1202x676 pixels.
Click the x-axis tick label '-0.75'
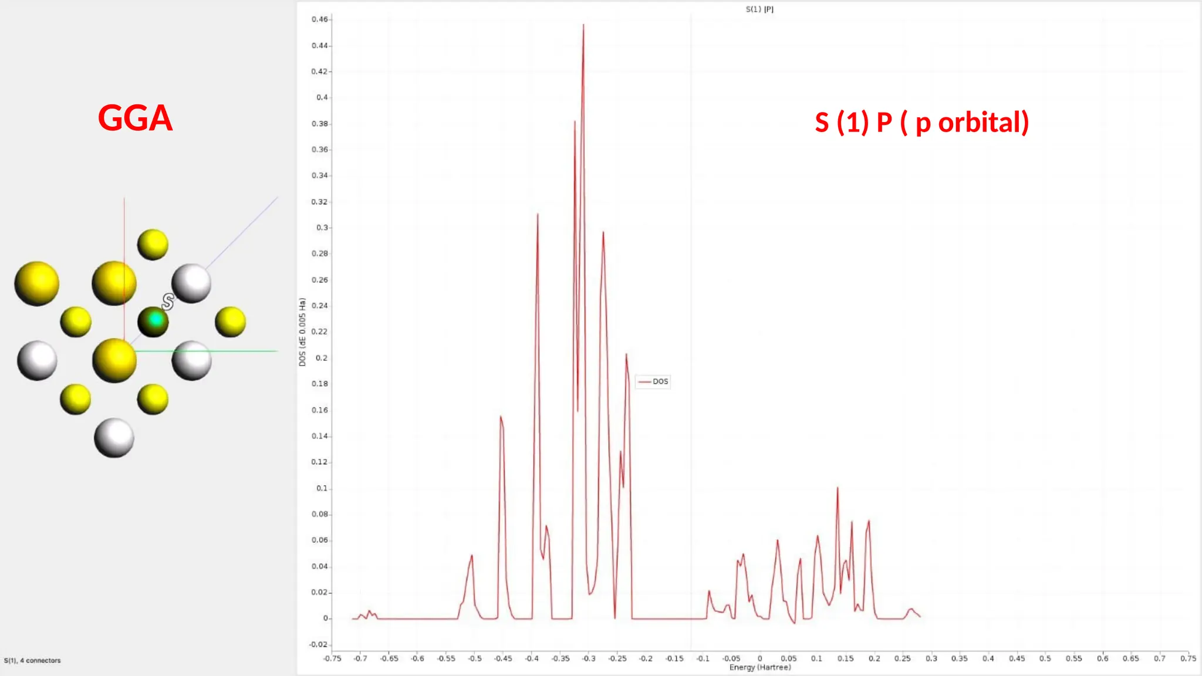[332, 658]
